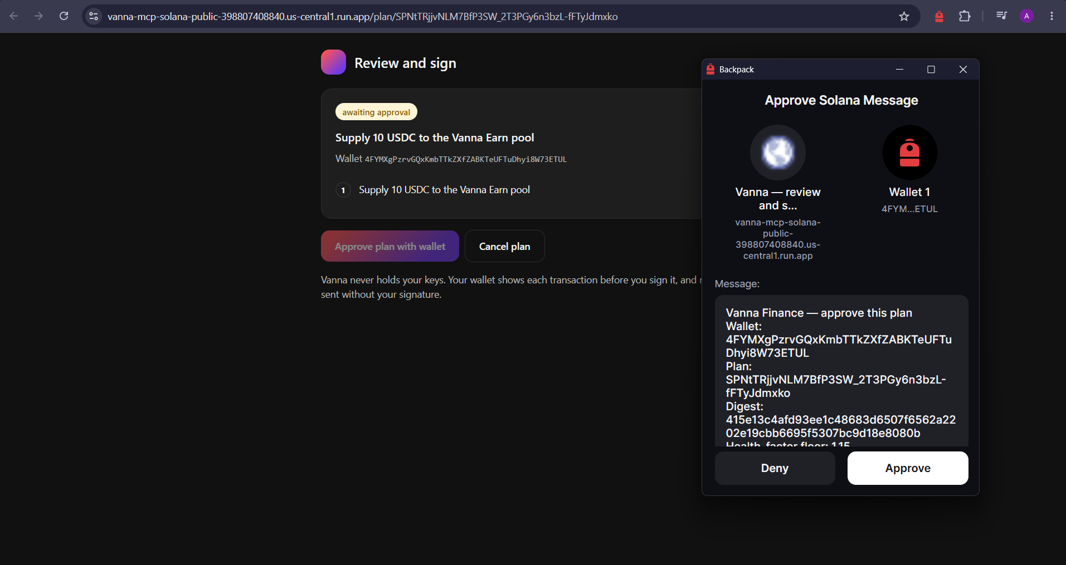Click Backpack window title icon
The width and height of the screenshot is (1066, 565).
pyautogui.click(x=710, y=70)
